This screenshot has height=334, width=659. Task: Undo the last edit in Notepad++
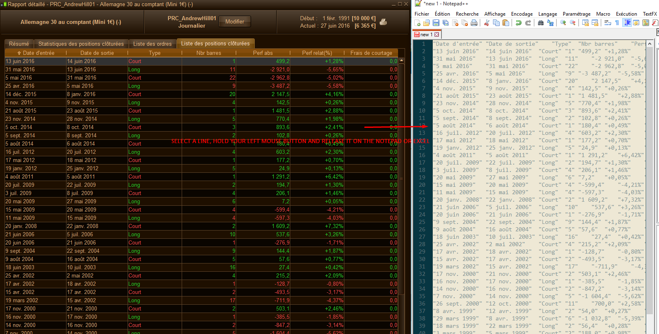(519, 23)
